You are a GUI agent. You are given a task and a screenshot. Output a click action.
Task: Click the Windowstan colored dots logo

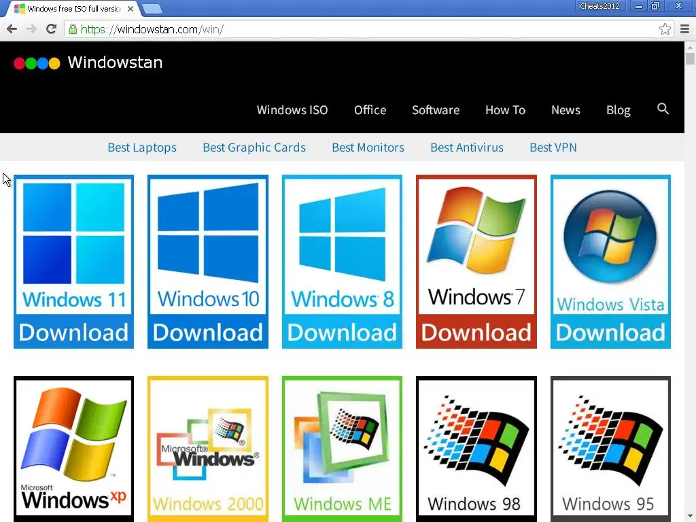tap(37, 63)
